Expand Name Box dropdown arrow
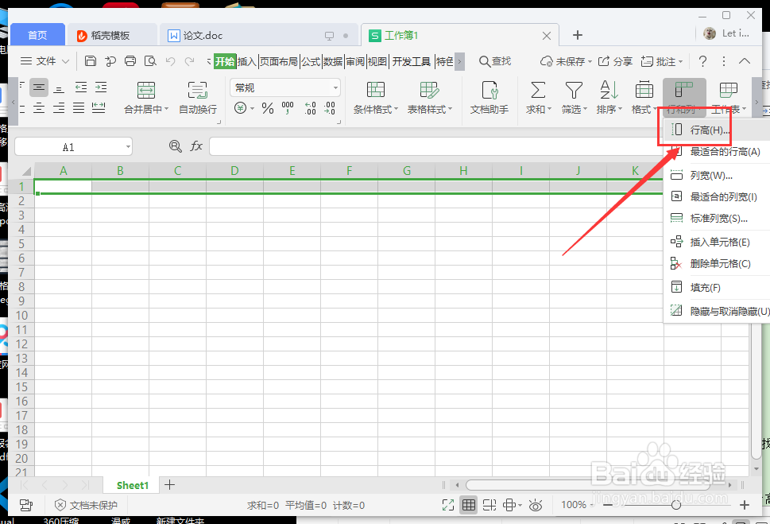Screen dimensions: 770x524 tap(128, 146)
